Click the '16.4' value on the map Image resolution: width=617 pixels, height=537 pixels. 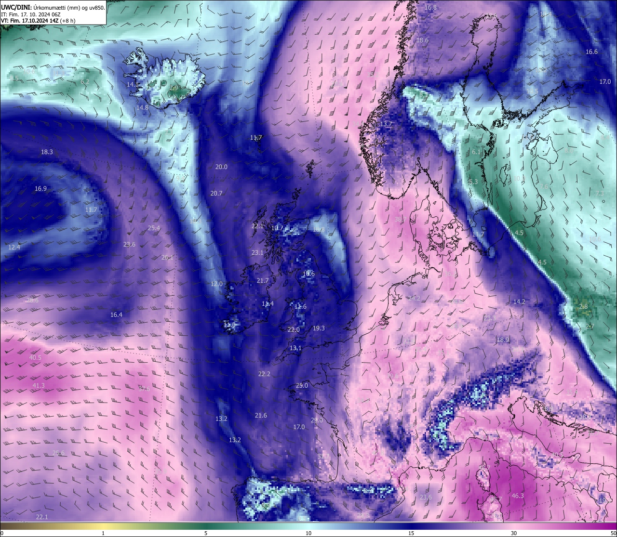point(116,314)
